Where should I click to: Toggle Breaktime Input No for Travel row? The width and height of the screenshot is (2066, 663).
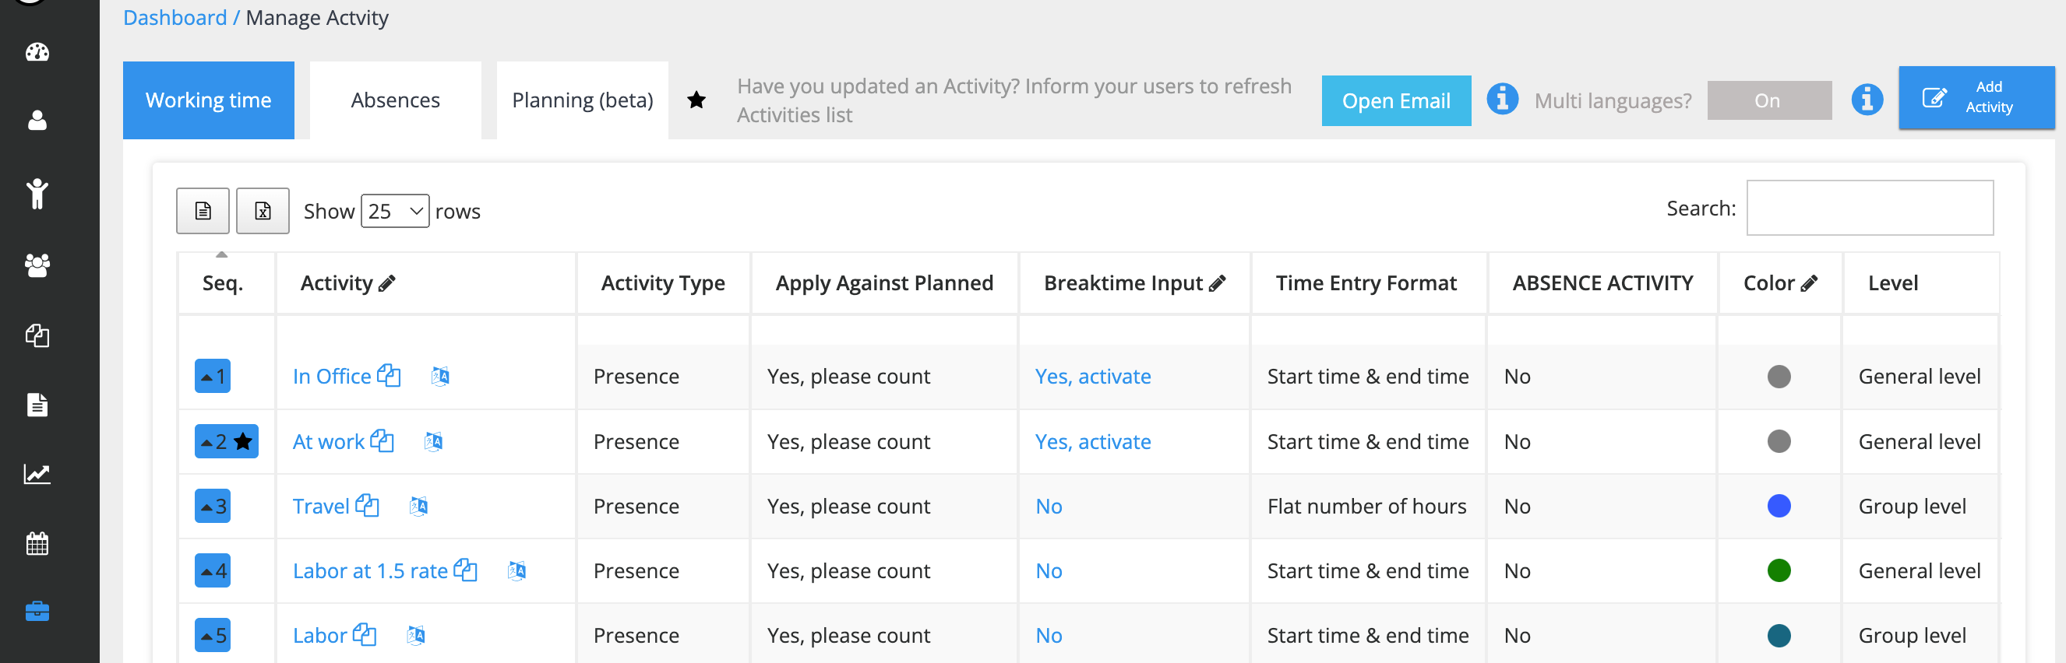[x=1049, y=506]
